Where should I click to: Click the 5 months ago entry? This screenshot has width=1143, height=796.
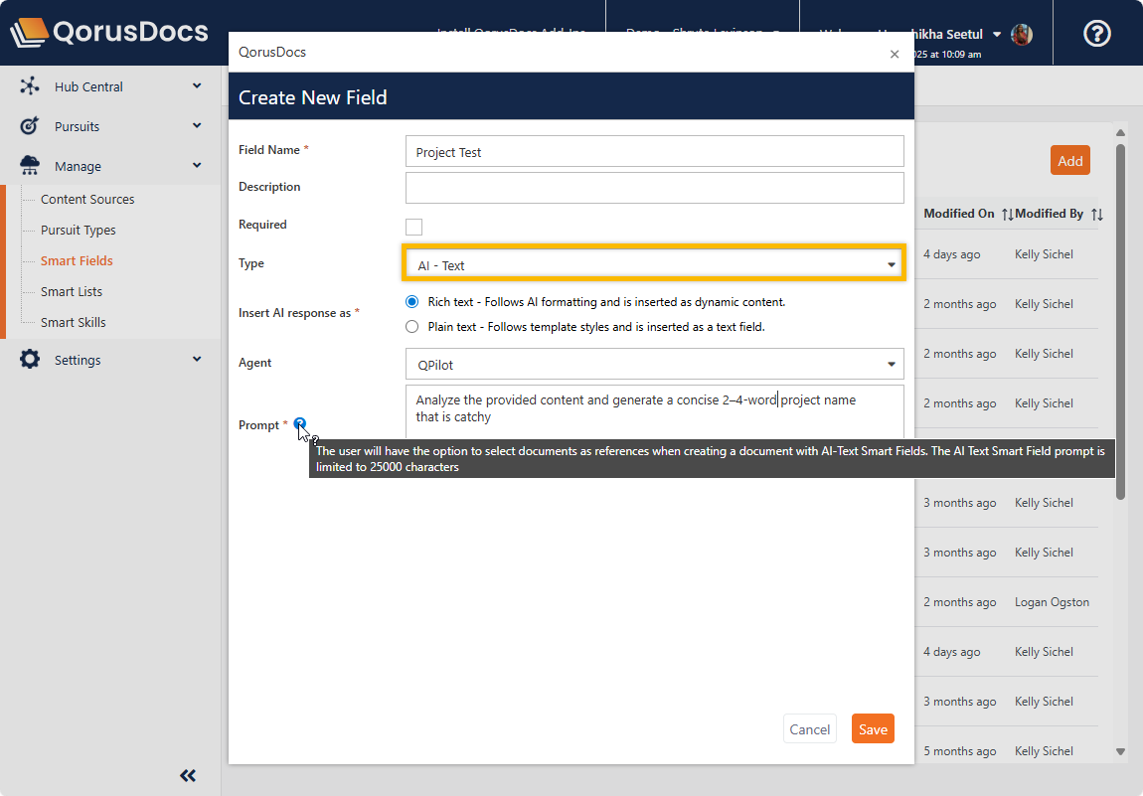click(959, 751)
